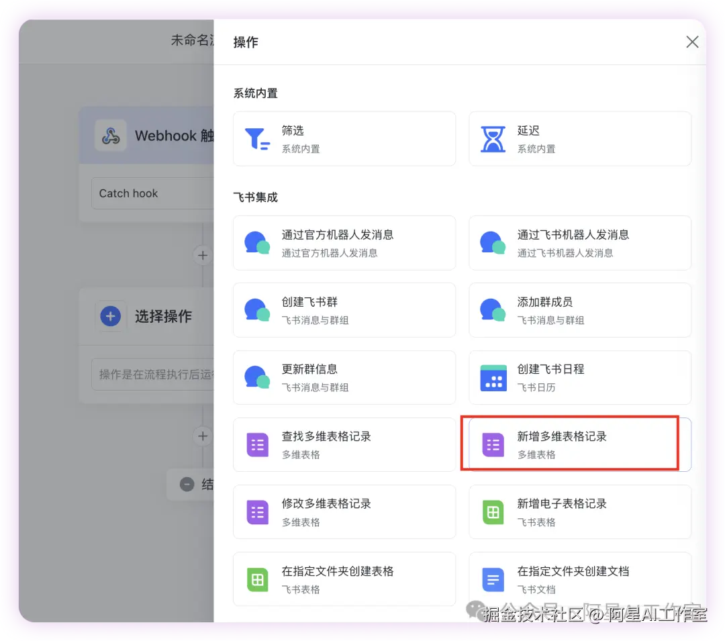Open the 在指定文件夹创建表格 action

click(x=344, y=579)
